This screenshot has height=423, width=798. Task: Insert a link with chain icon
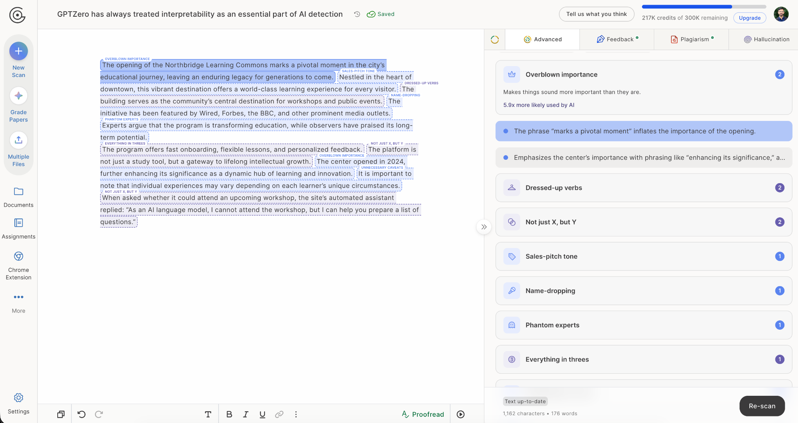[x=279, y=414]
